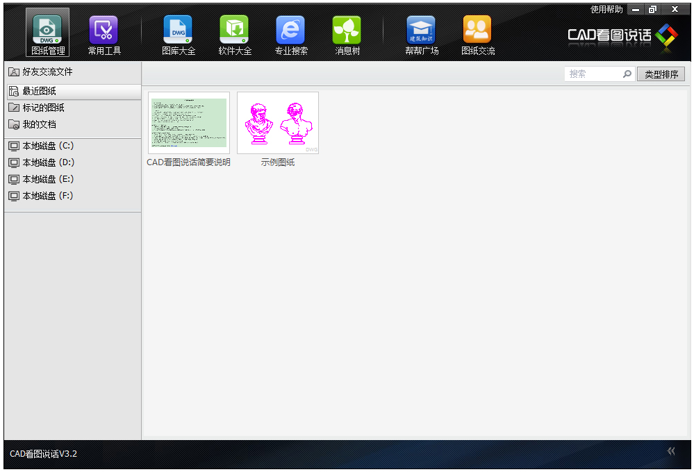Click the 好友交流文件 folder icon
Screen dimensions: 694x472
14,71
